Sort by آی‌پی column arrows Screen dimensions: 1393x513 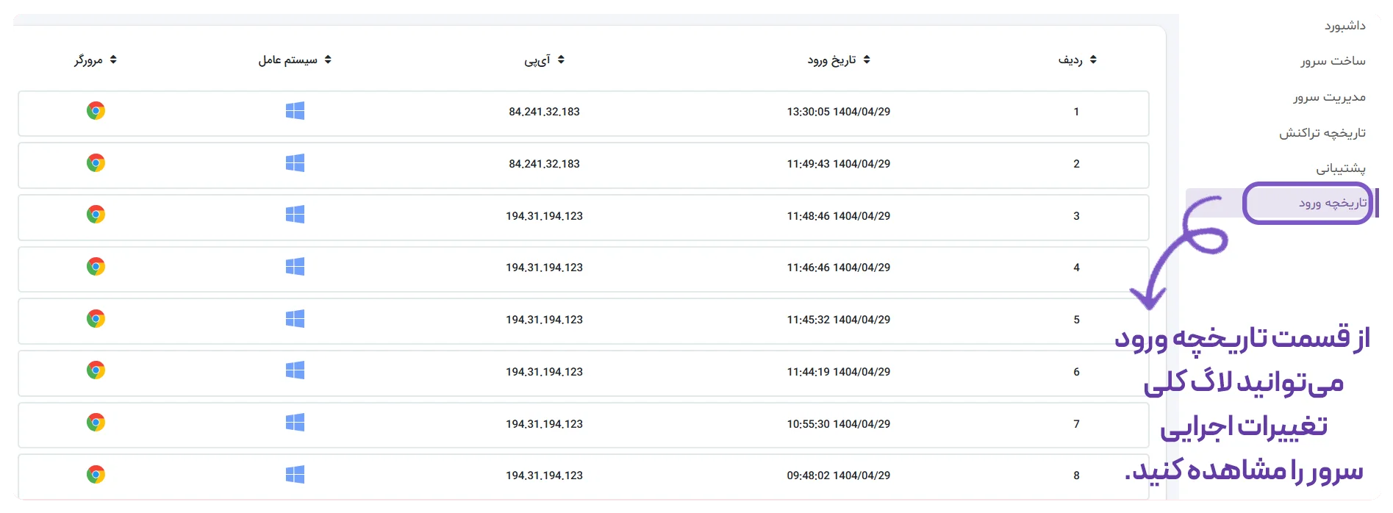click(x=561, y=60)
